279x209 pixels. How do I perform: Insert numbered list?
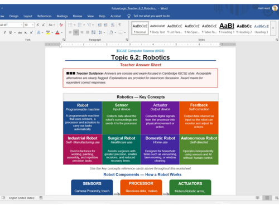[x=80, y=25]
